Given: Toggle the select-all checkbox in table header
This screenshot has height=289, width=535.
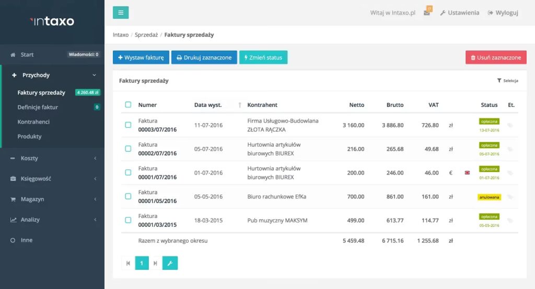Looking at the screenshot, I should coord(128,105).
